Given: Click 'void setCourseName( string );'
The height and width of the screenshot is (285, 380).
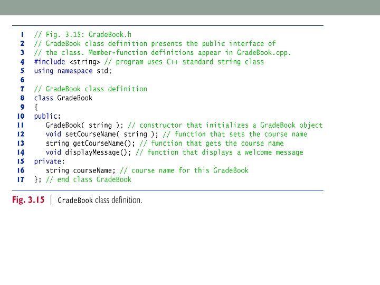Looking at the screenshot, I should [x=102, y=134].
